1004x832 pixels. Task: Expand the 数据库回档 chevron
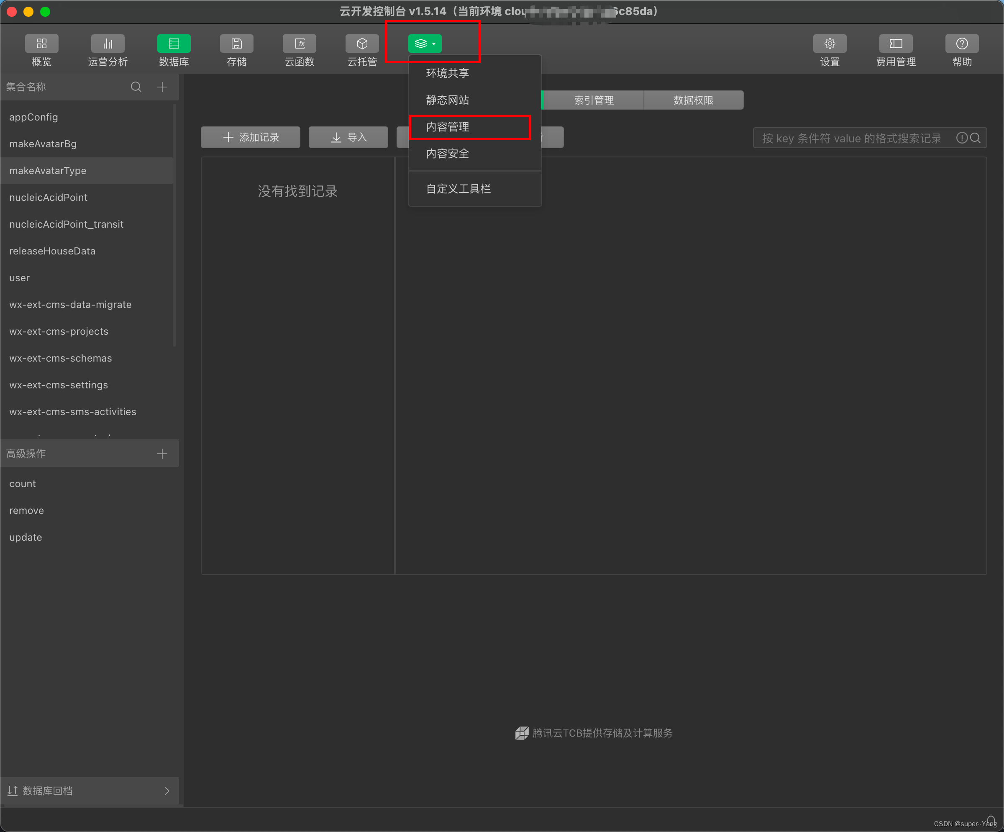click(x=167, y=791)
